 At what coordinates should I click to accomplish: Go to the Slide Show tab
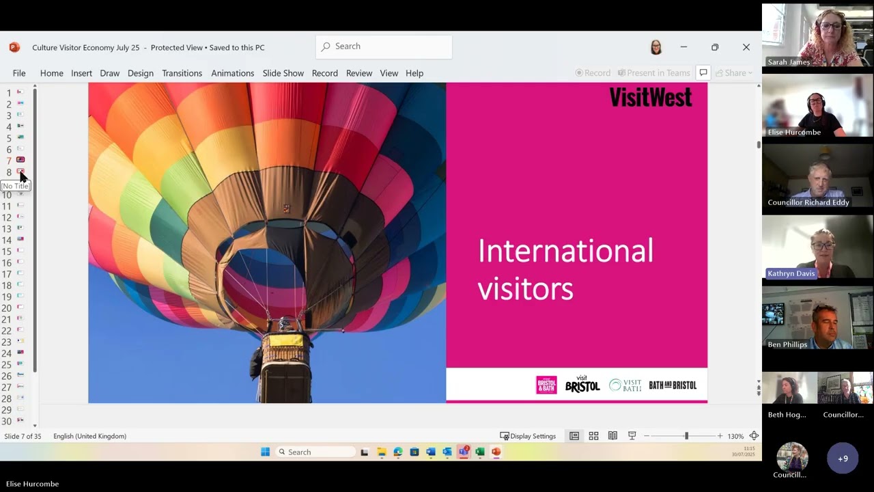pos(283,73)
